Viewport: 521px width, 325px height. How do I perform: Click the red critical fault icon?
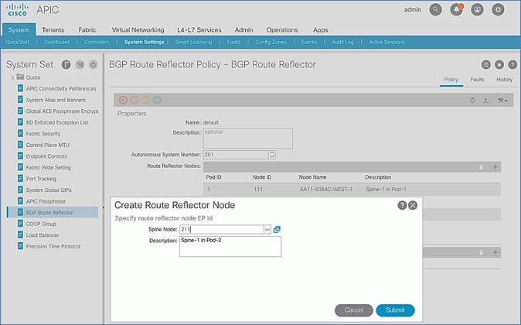[x=123, y=100]
